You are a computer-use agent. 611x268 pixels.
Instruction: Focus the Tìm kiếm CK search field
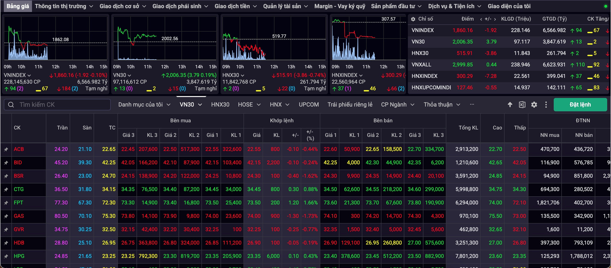point(57,105)
